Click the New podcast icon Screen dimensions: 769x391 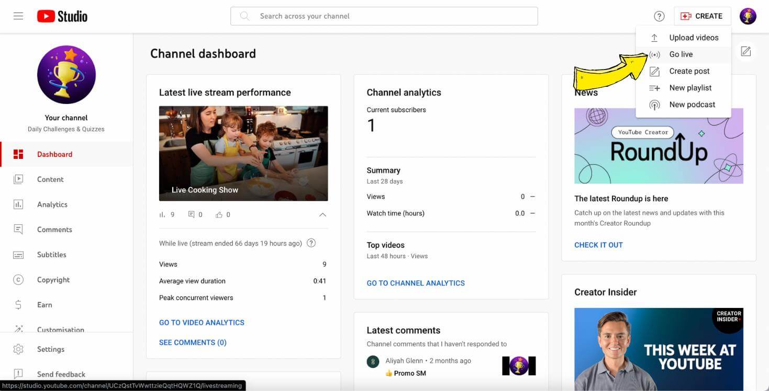pos(654,105)
